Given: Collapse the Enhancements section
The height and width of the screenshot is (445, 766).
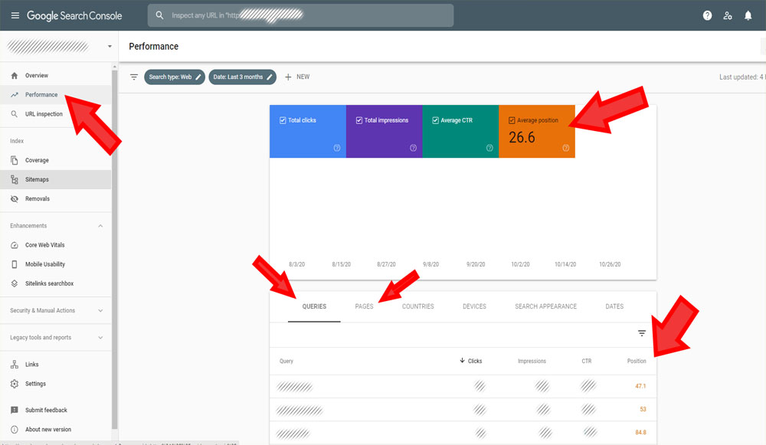Looking at the screenshot, I should (x=100, y=226).
